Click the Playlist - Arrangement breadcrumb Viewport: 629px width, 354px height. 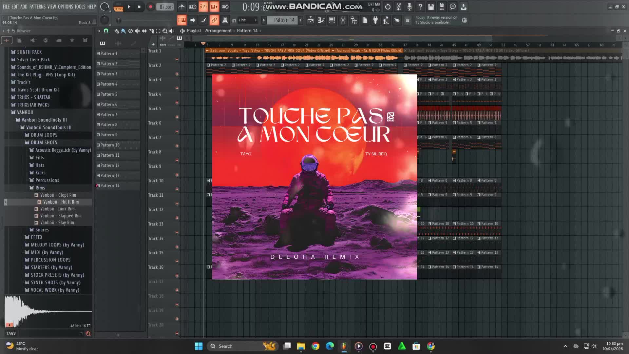209,30
